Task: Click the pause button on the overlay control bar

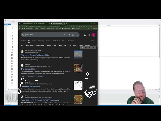Action: coord(86,48)
